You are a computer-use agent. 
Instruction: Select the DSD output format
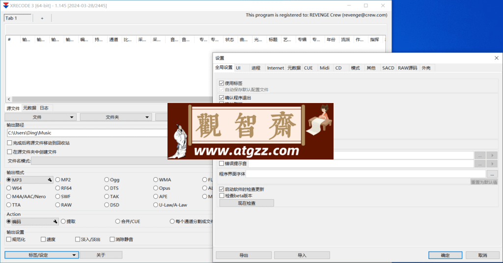coord(107,205)
